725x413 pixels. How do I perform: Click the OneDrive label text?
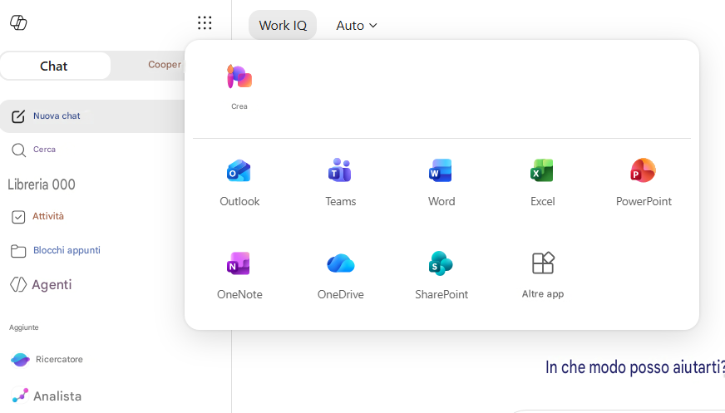coord(340,294)
